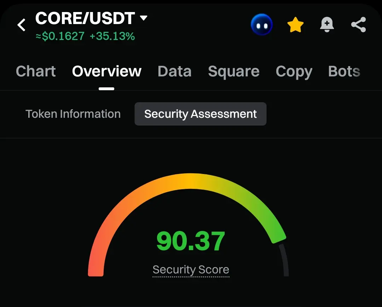Tap the Security Score label for details
Image resolution: width=382 pixels, height=307 pixels.
pos(191,270)
